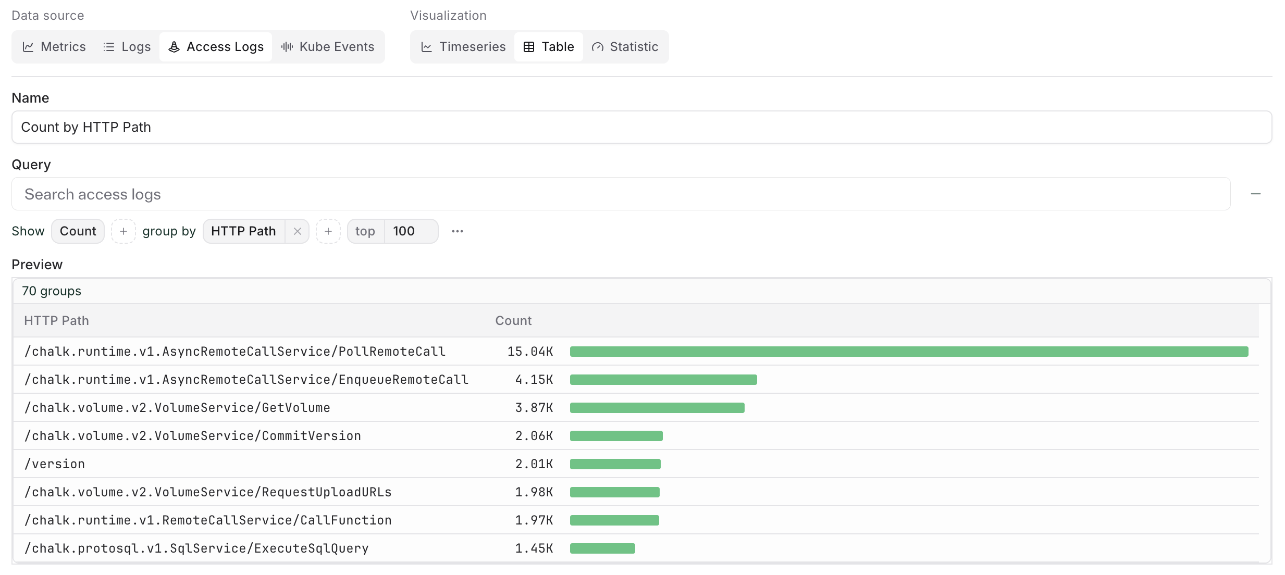Screen dimensions: 1285x575
Task: Select the RemoteCallService/CallFunction row
Action: 636,520
